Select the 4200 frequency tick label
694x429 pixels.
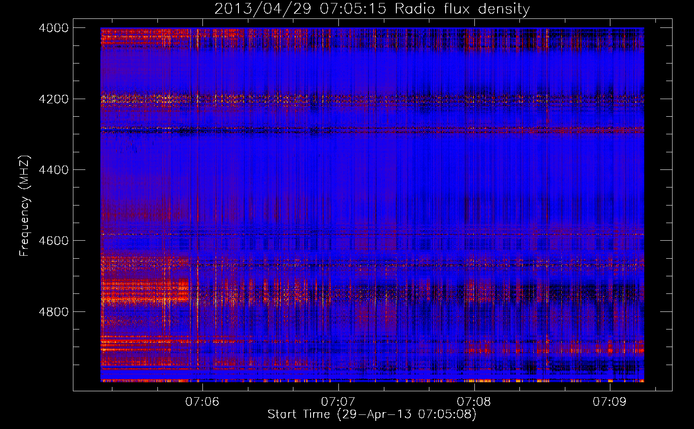54,99
